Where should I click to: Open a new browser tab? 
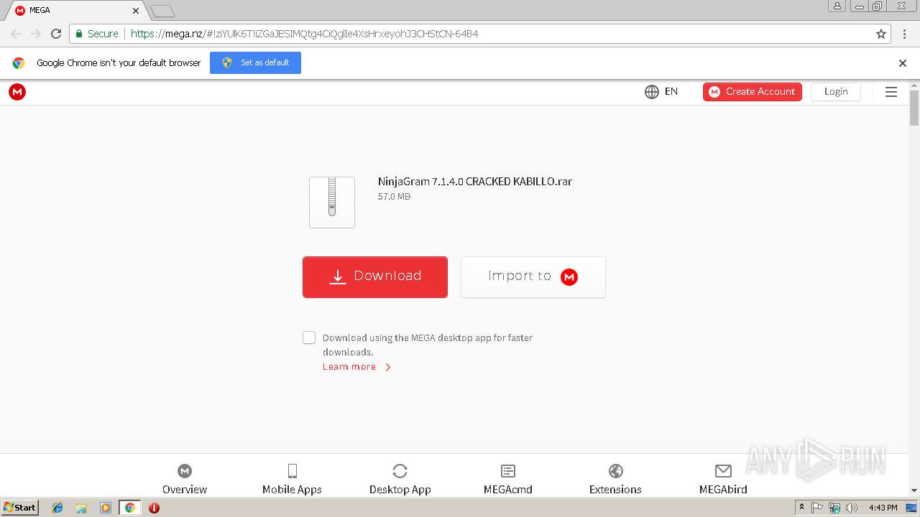click(162, 11)
